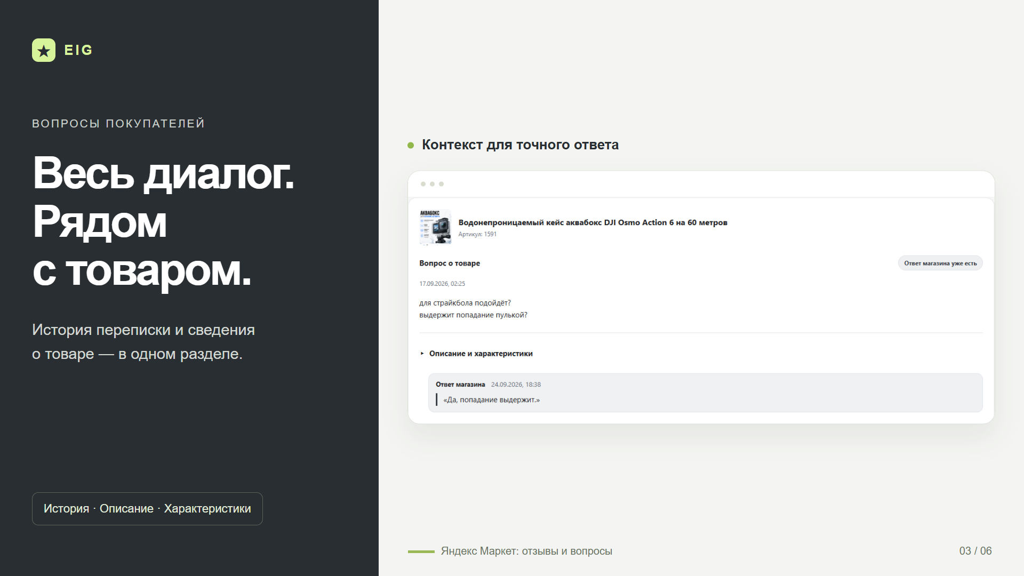This screenshot has width=1024, height=576.
Task: Click the Ответ магазина label
Action: (460, 385)
